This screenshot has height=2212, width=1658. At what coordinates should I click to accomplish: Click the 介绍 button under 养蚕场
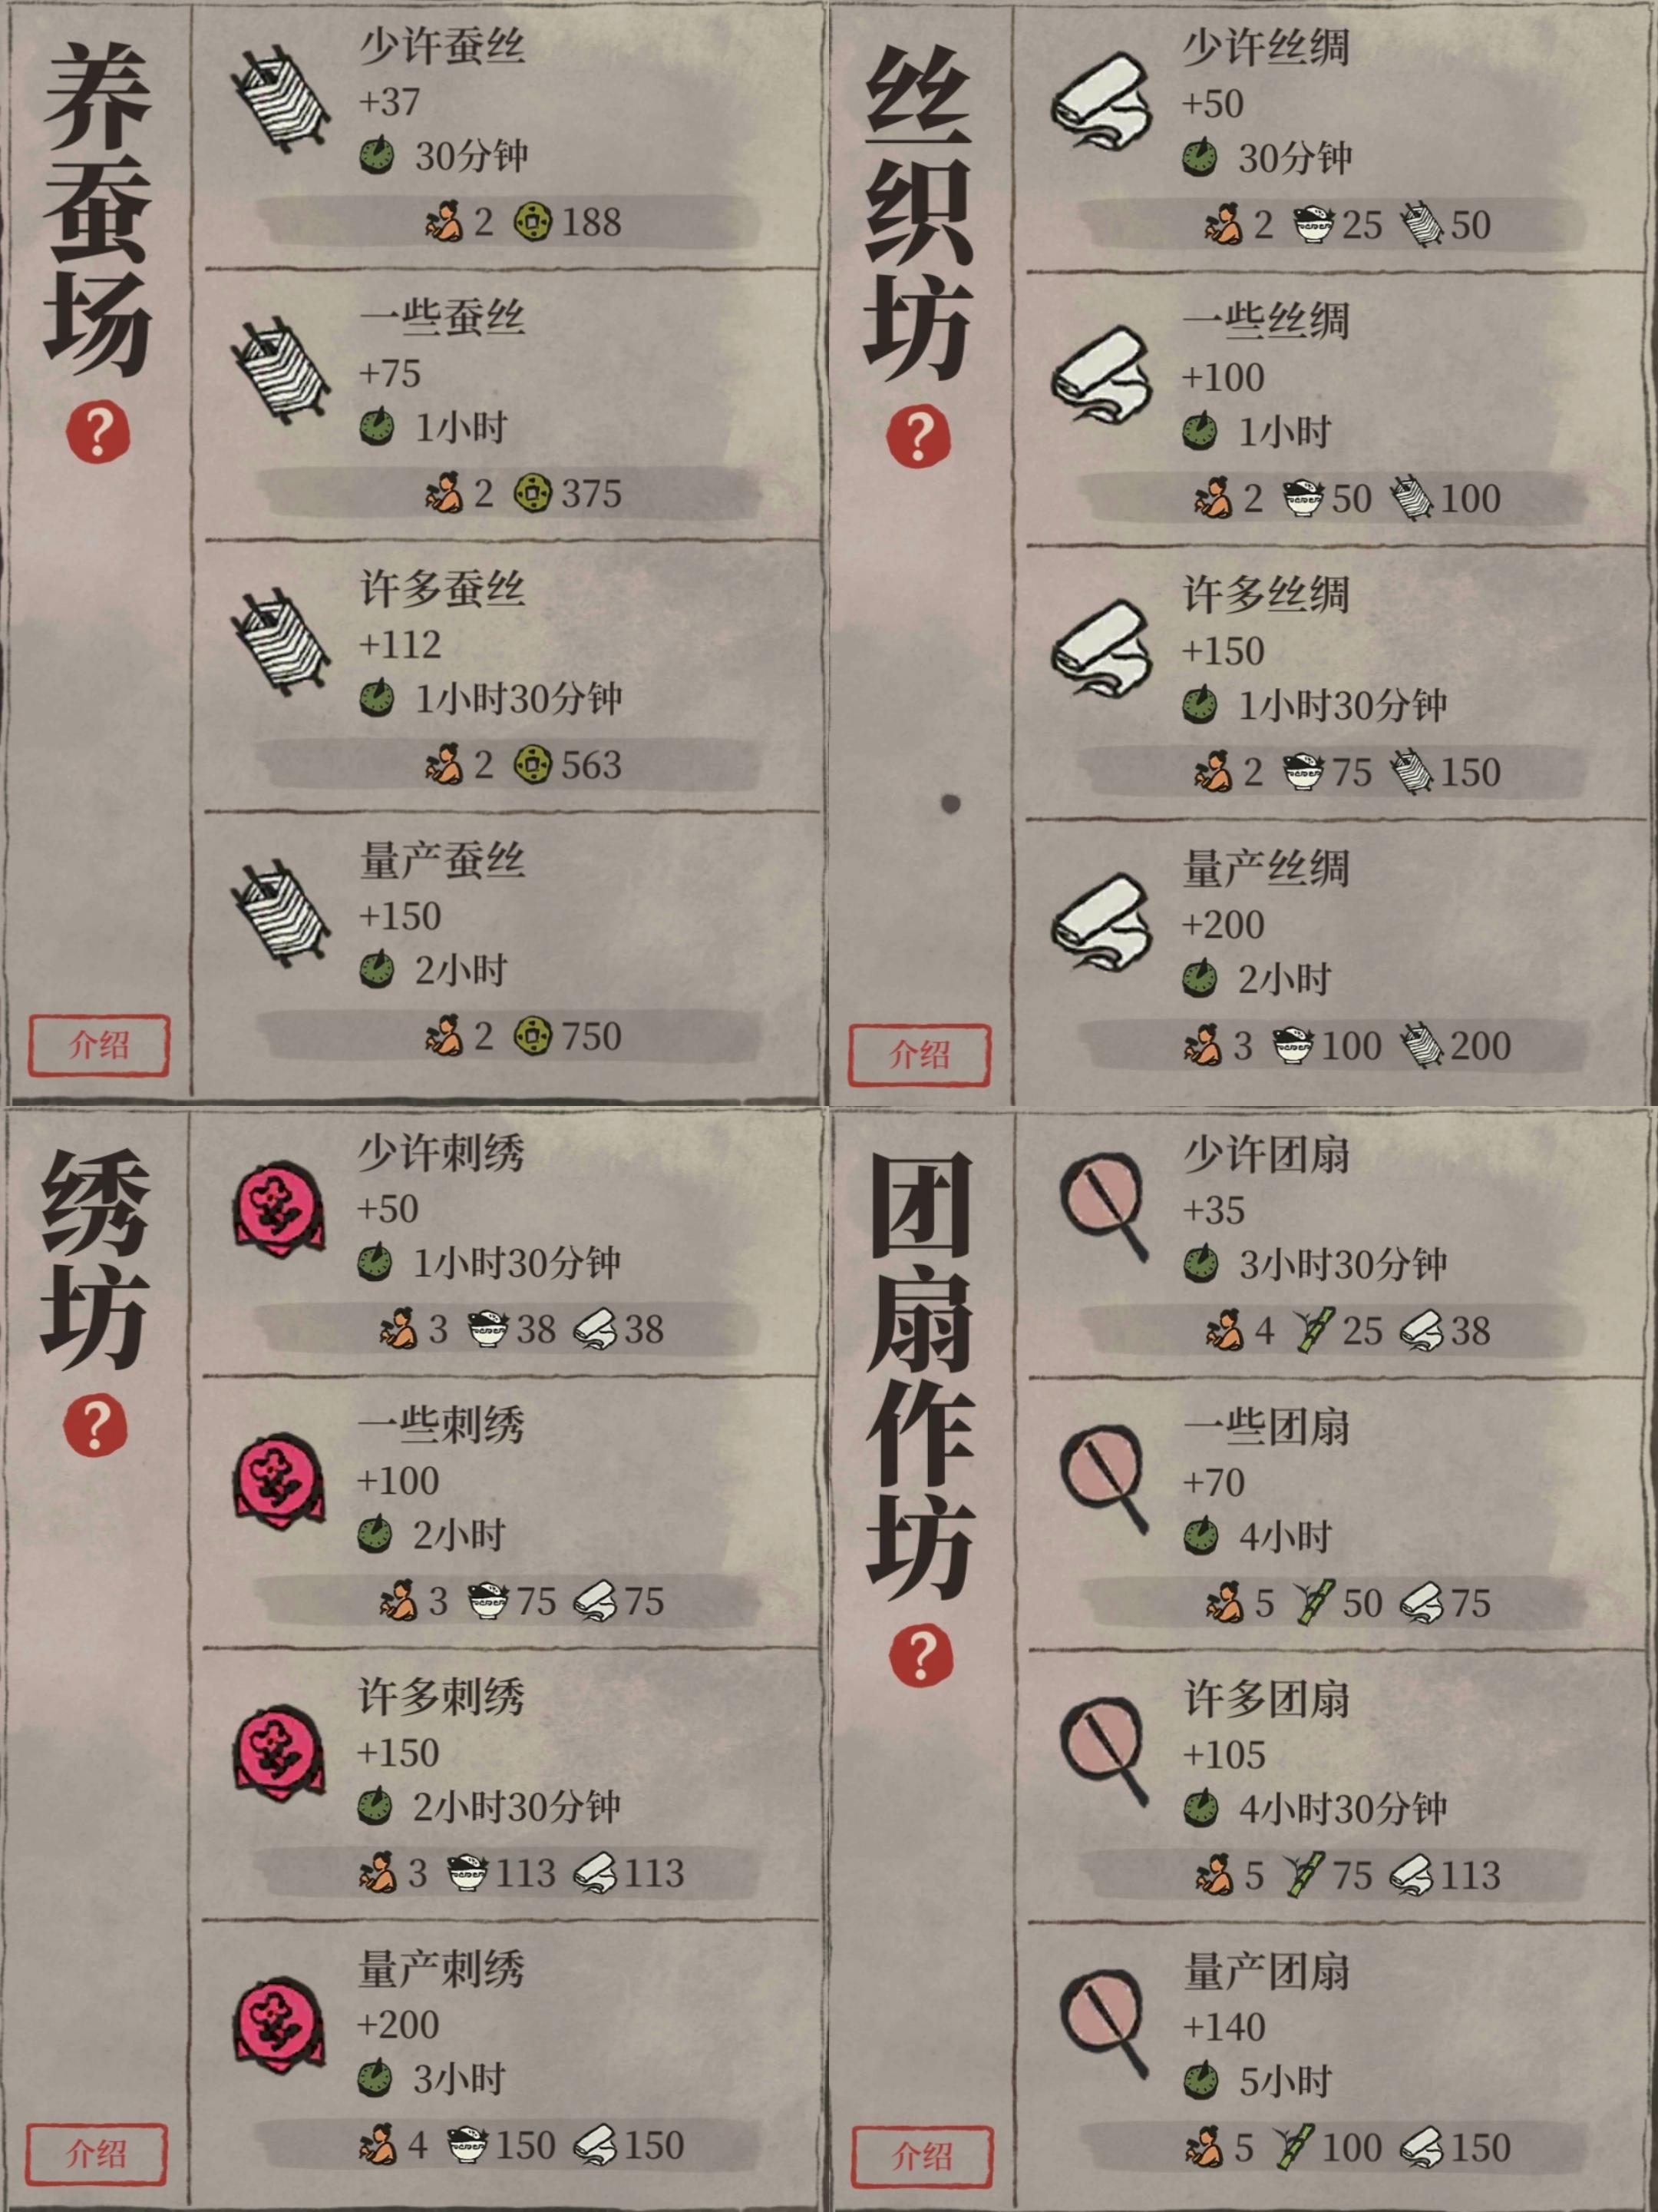98,1045
